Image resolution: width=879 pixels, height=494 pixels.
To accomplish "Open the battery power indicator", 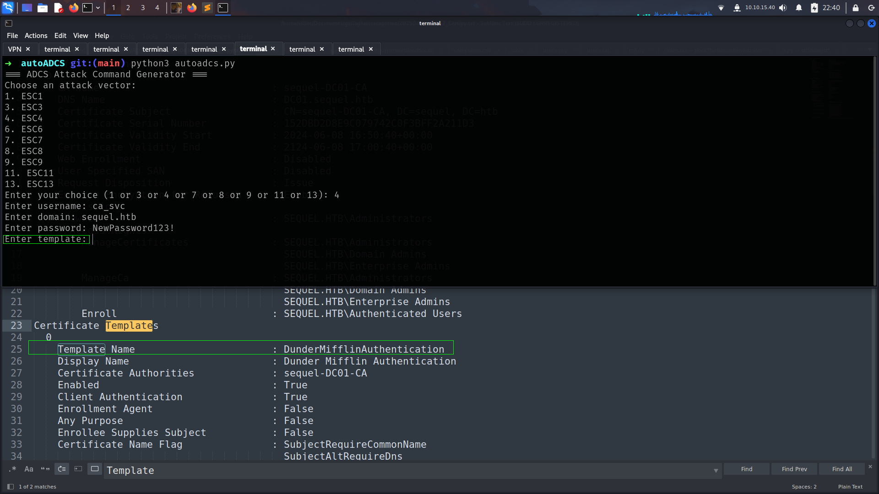I will click(814, 8).
